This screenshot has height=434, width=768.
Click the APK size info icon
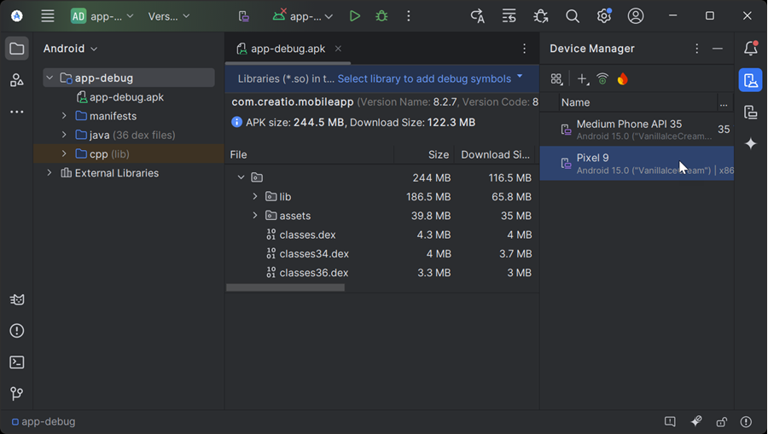[x=236, y=122]
